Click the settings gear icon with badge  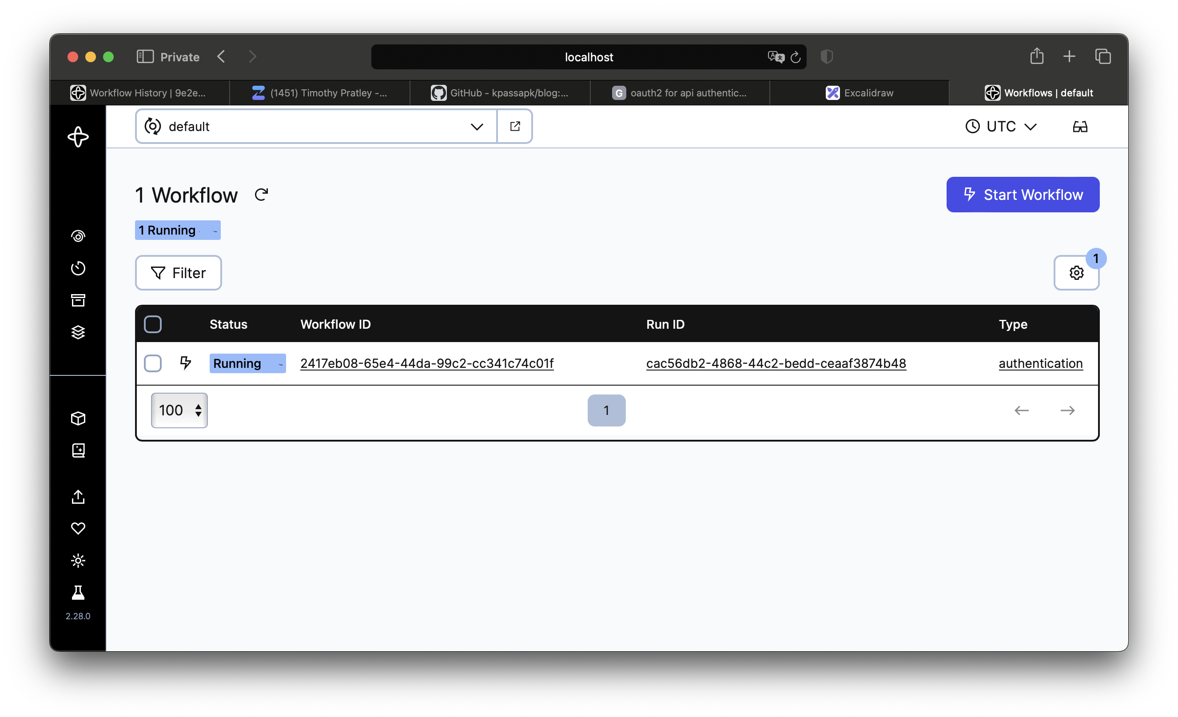point(1077,272)
